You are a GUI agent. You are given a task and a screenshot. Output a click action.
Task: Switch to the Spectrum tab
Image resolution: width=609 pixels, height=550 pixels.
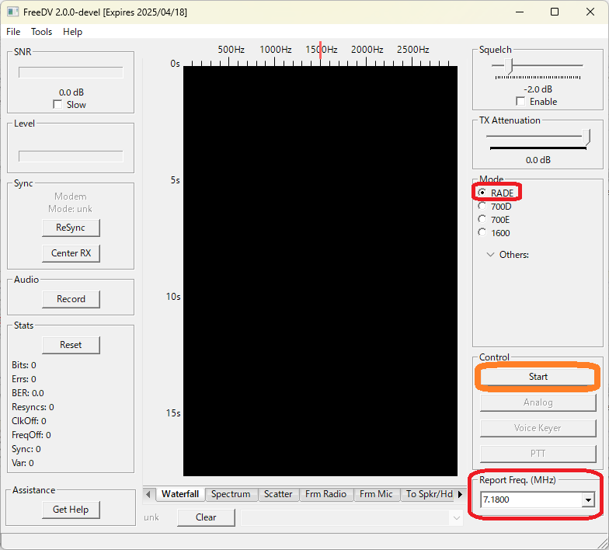231,494
